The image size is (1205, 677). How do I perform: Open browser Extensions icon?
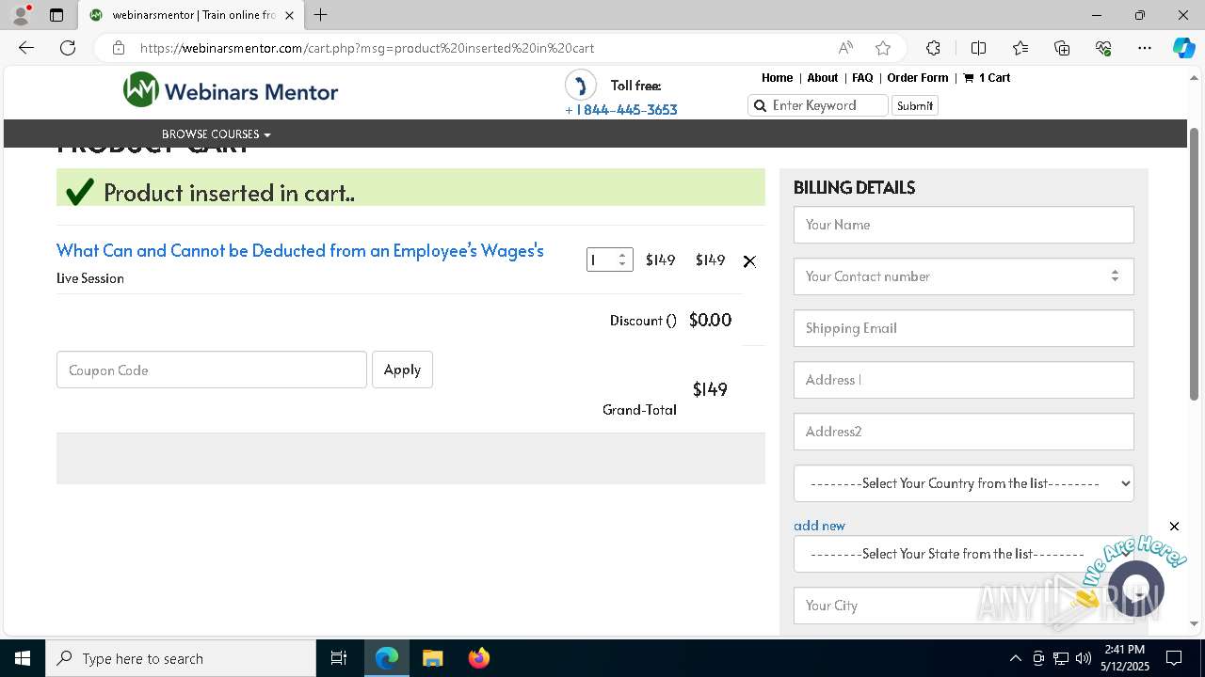coord(933,48)
